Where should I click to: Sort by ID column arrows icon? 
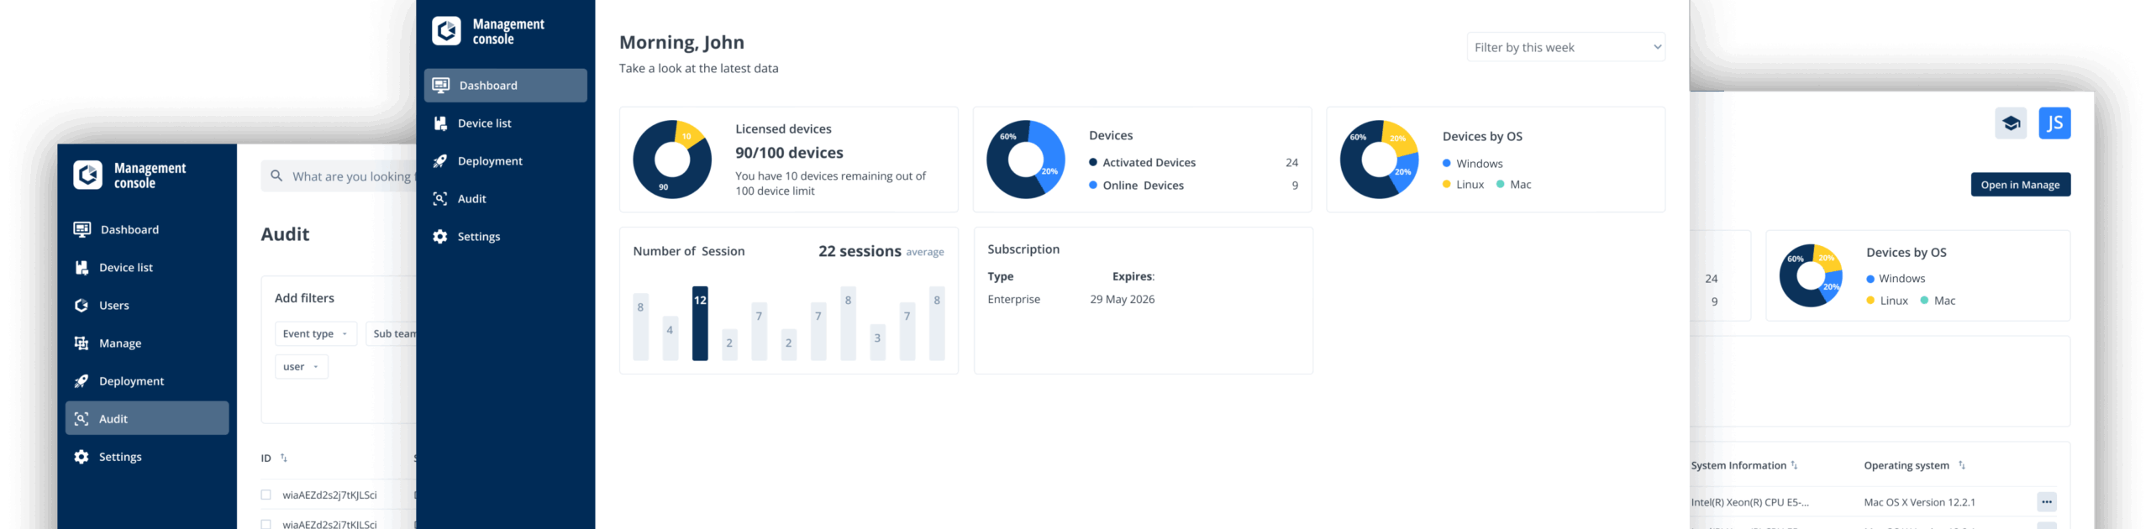[284, 458]
